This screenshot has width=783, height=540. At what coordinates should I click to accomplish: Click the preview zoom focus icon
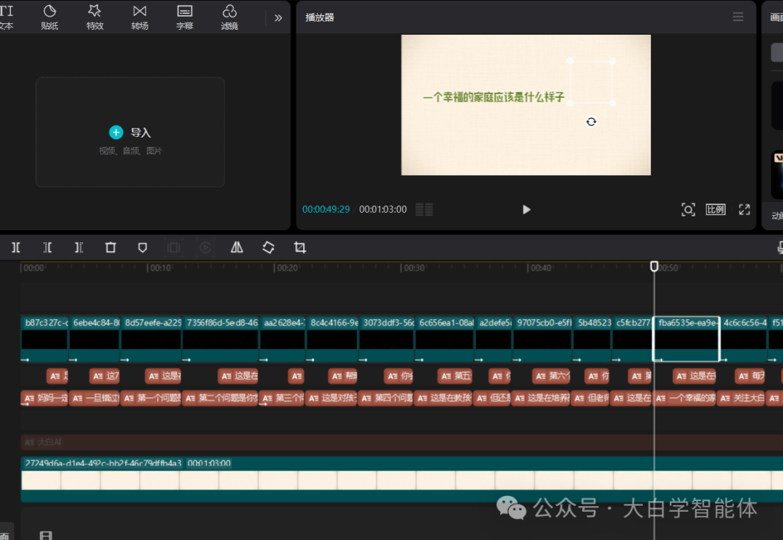pos(688,209)
